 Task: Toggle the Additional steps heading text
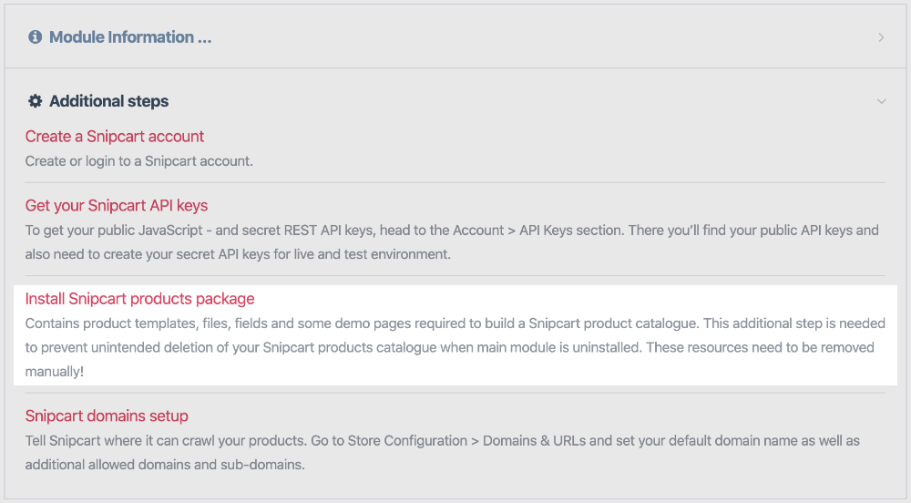(108, 101)
